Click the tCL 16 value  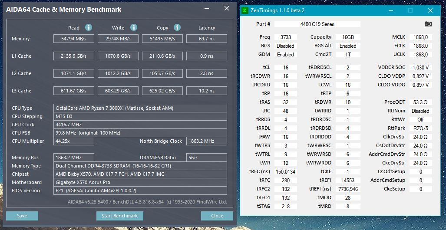286,68
